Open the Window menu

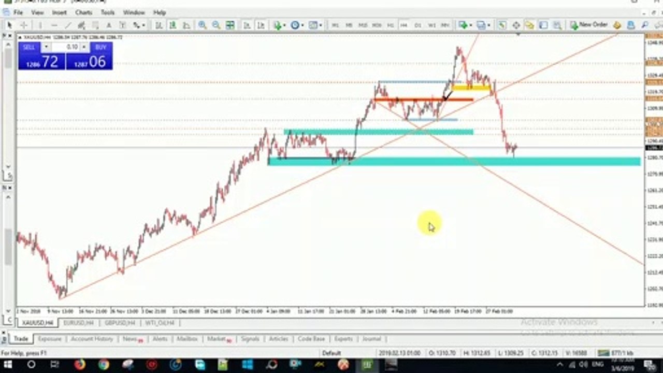coord(134,12)
